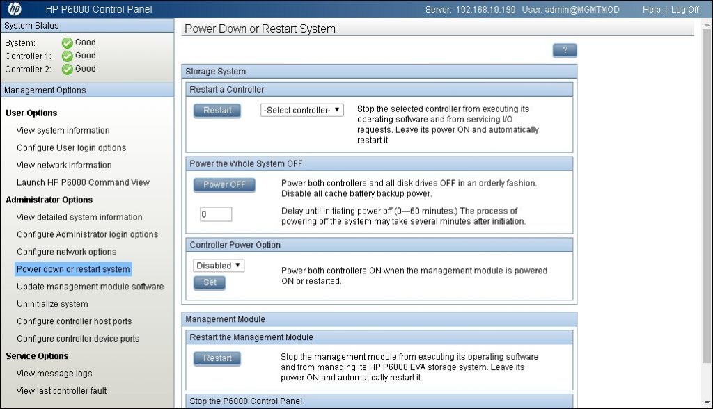Click the Service Options heading

click(x=37, y=356)
